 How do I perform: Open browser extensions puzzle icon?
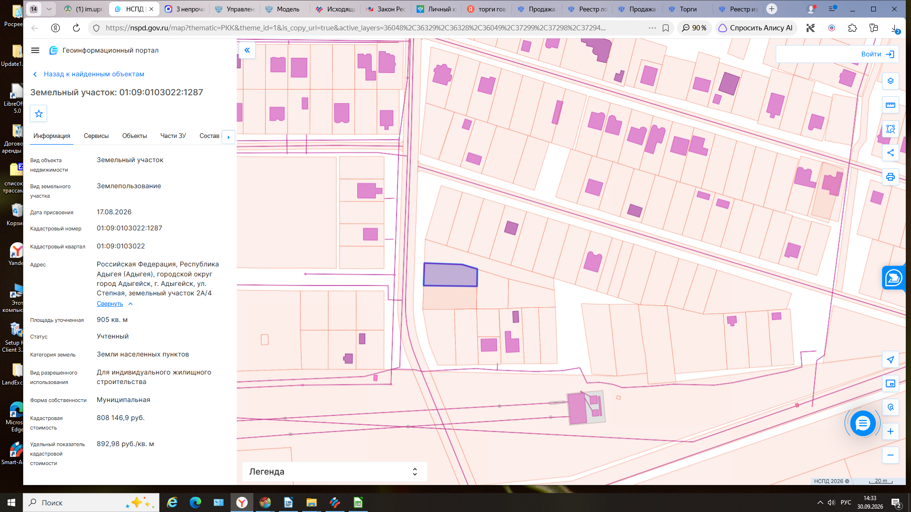point(853,28)
